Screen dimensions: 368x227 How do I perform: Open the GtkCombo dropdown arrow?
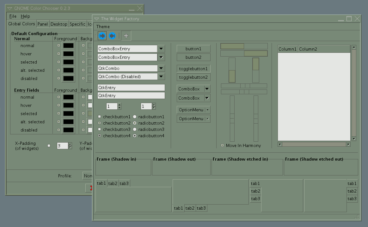(161, 68)
